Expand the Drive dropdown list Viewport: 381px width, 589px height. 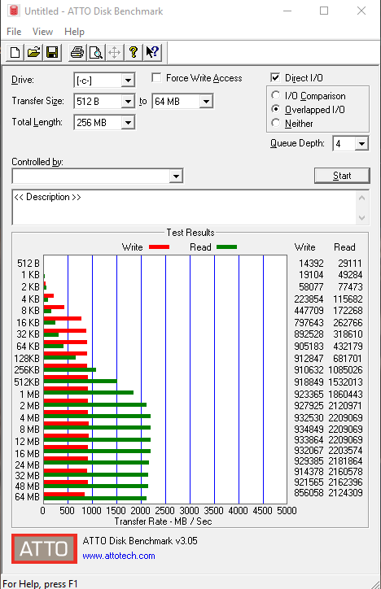tap(128, 80)
